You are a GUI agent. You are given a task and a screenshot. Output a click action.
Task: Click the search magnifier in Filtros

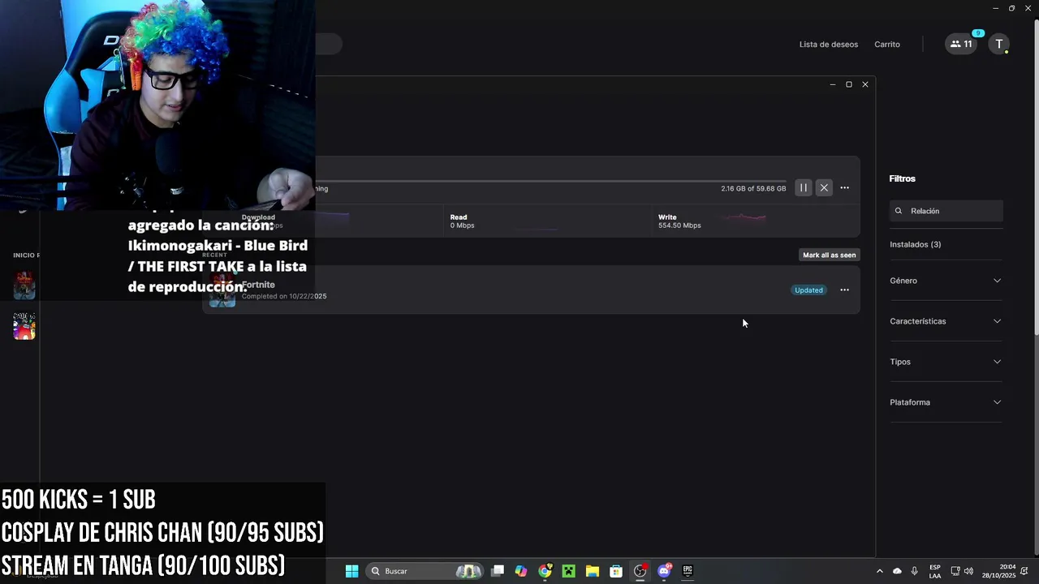899,211
